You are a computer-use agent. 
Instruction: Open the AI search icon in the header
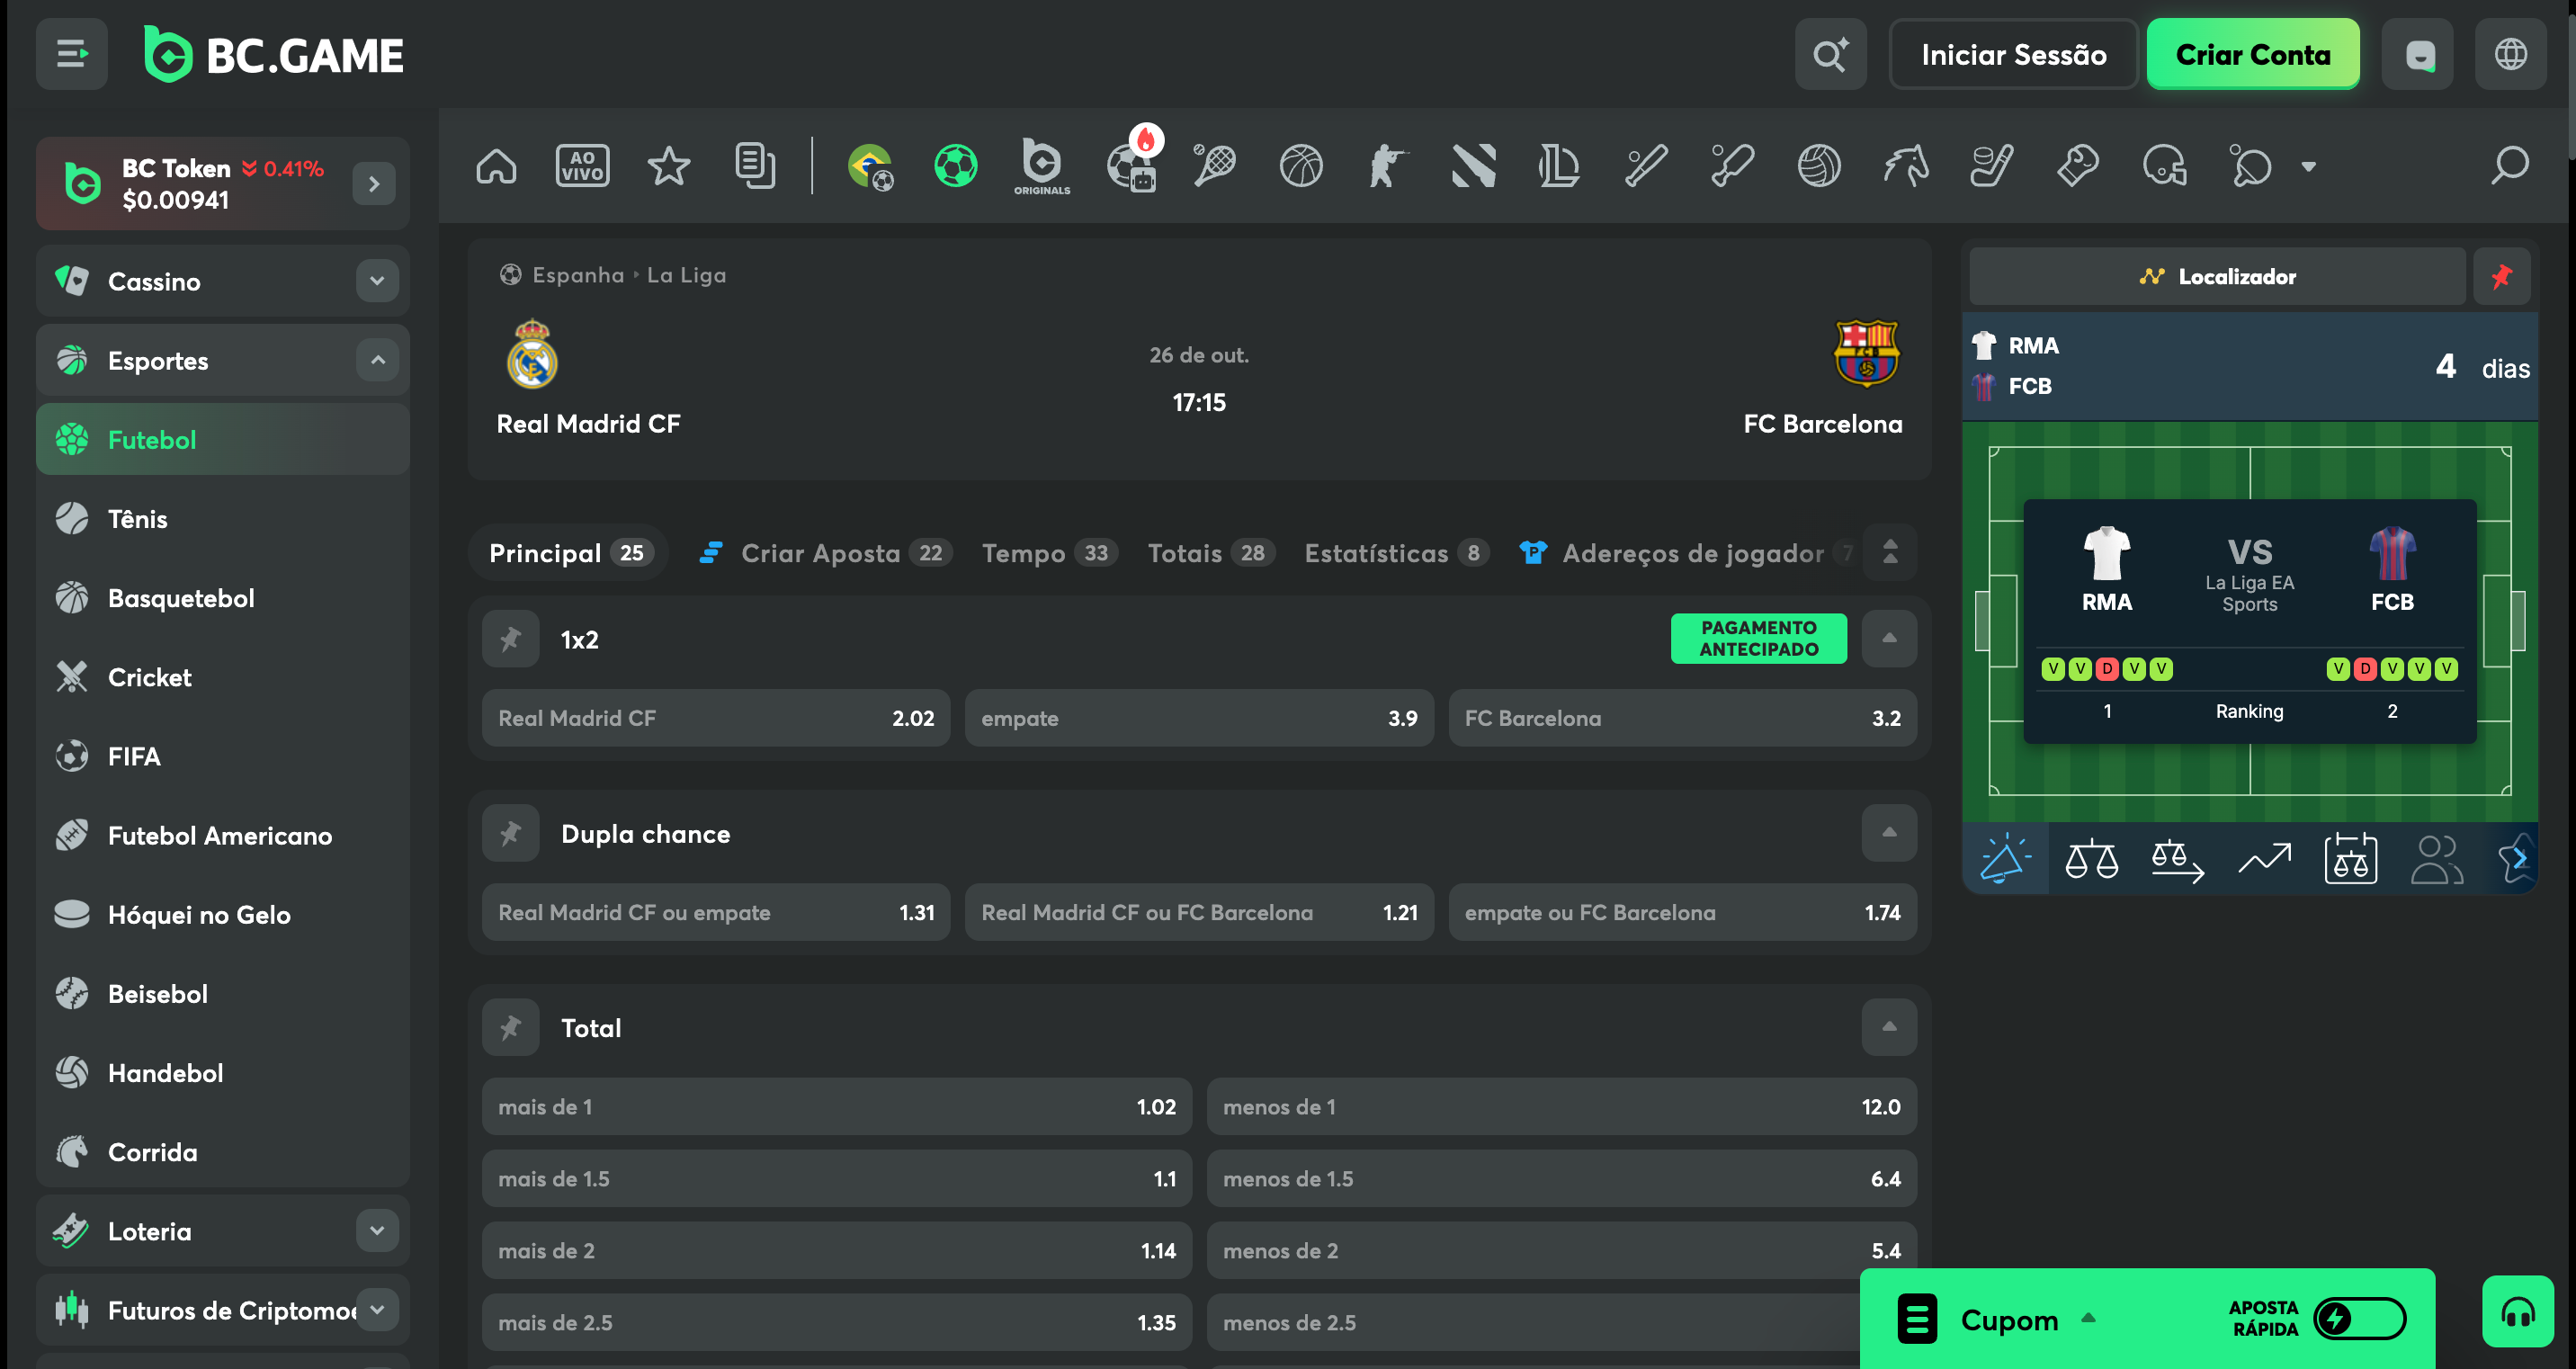pyautogui.click(x=1830, y=54)
